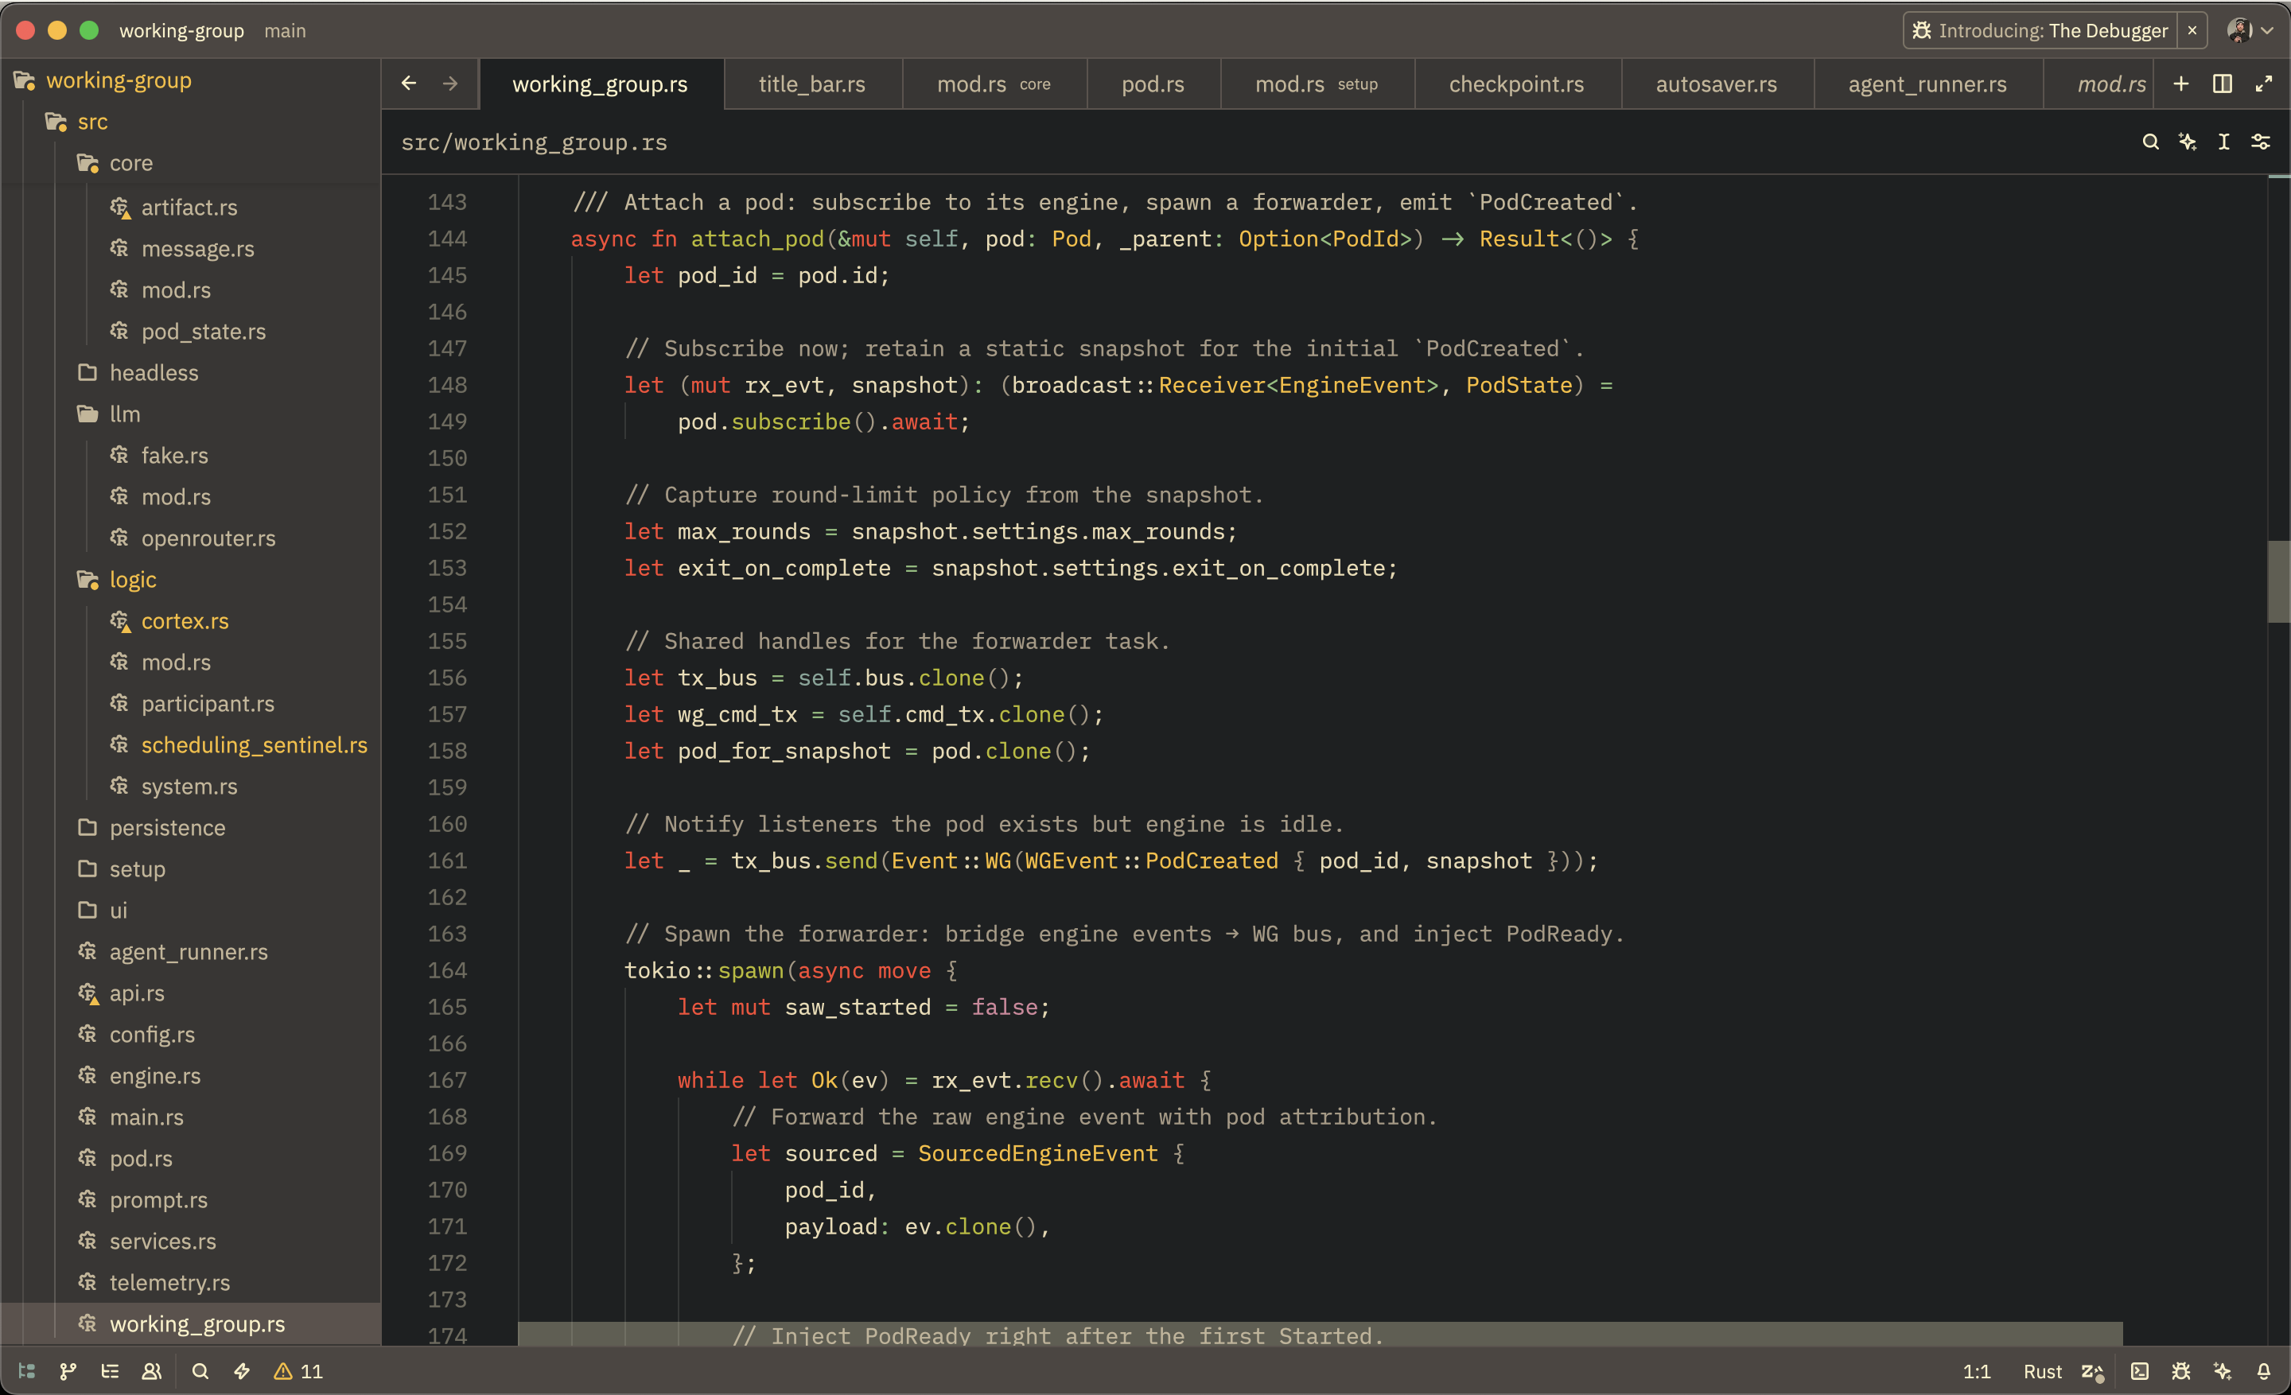The height and width of the screenshot is (1395, 2291).
Task: Open the Outline Panel from the status bar
Action: (110, 1371)
